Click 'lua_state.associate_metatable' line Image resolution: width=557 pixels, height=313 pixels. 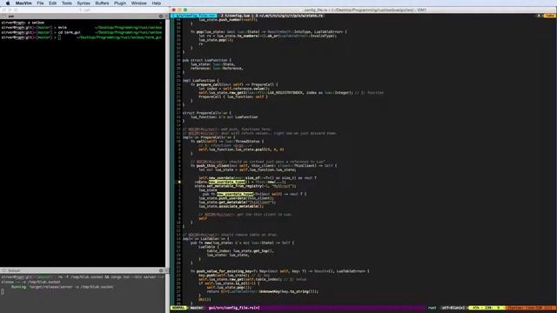pyautogui.click(x=232, y=206)
